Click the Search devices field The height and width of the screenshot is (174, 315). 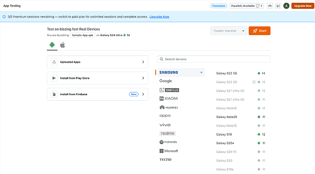[214, 59]
